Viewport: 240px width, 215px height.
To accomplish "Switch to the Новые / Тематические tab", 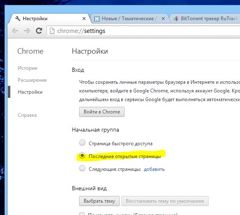I will pos(129,19).
